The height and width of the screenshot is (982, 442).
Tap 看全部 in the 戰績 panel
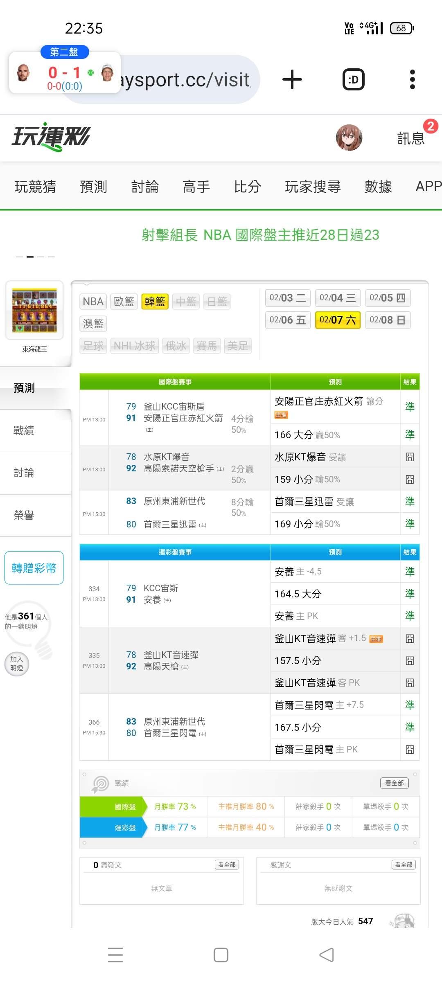(x=395, y=783)
